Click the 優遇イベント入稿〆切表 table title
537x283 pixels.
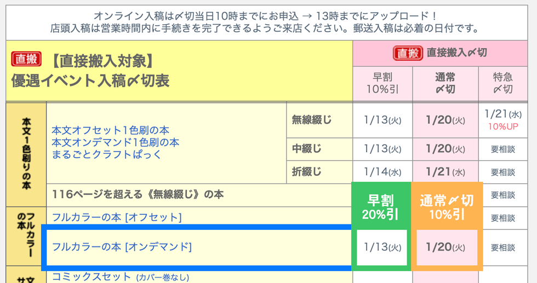coord(90,81)
